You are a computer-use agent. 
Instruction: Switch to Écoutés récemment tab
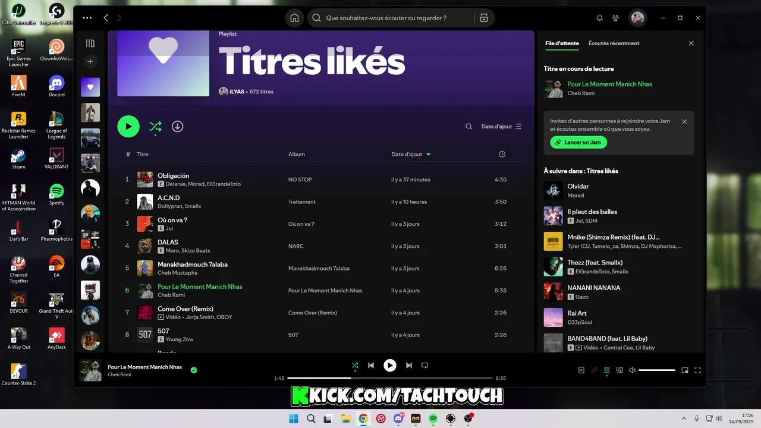click(x=614, y=43)
